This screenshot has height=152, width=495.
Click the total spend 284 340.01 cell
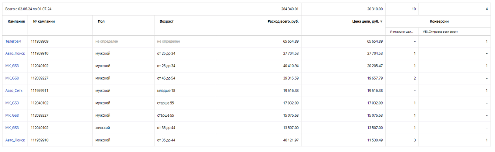(x=290, y=8)
